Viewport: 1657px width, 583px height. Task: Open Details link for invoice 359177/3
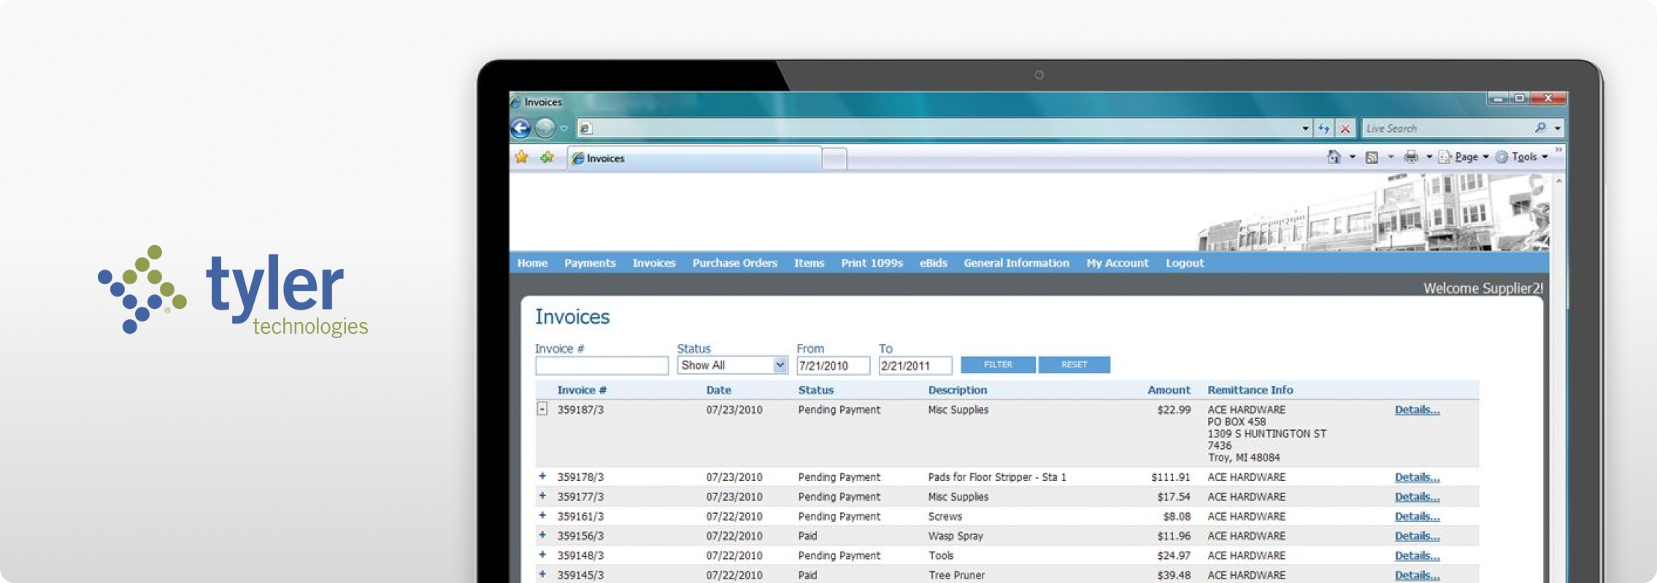tap(1417, 497)
